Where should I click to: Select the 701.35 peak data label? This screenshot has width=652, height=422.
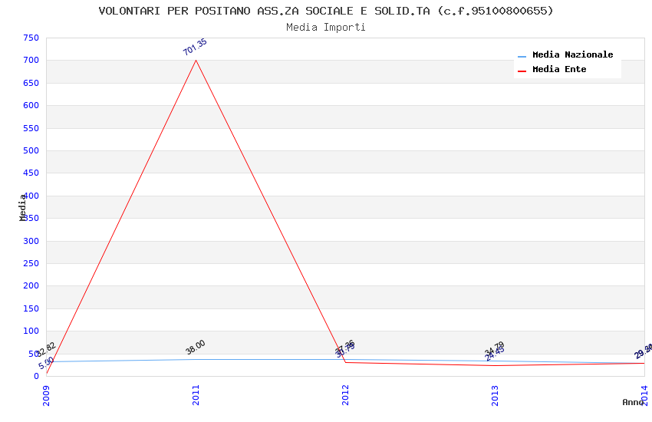[x=195, y=47]
